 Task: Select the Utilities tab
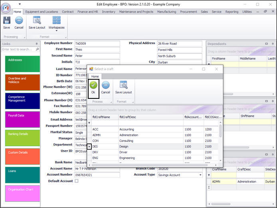coord(247,12)
